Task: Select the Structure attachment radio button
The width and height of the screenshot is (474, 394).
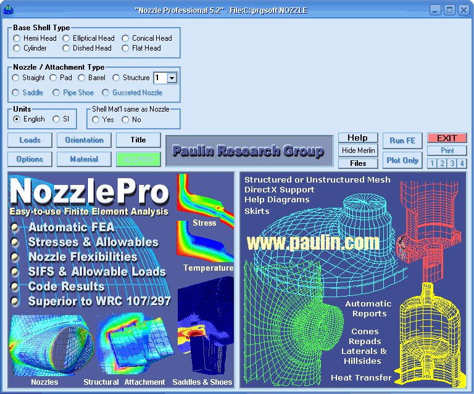Action: click(116, 78)
